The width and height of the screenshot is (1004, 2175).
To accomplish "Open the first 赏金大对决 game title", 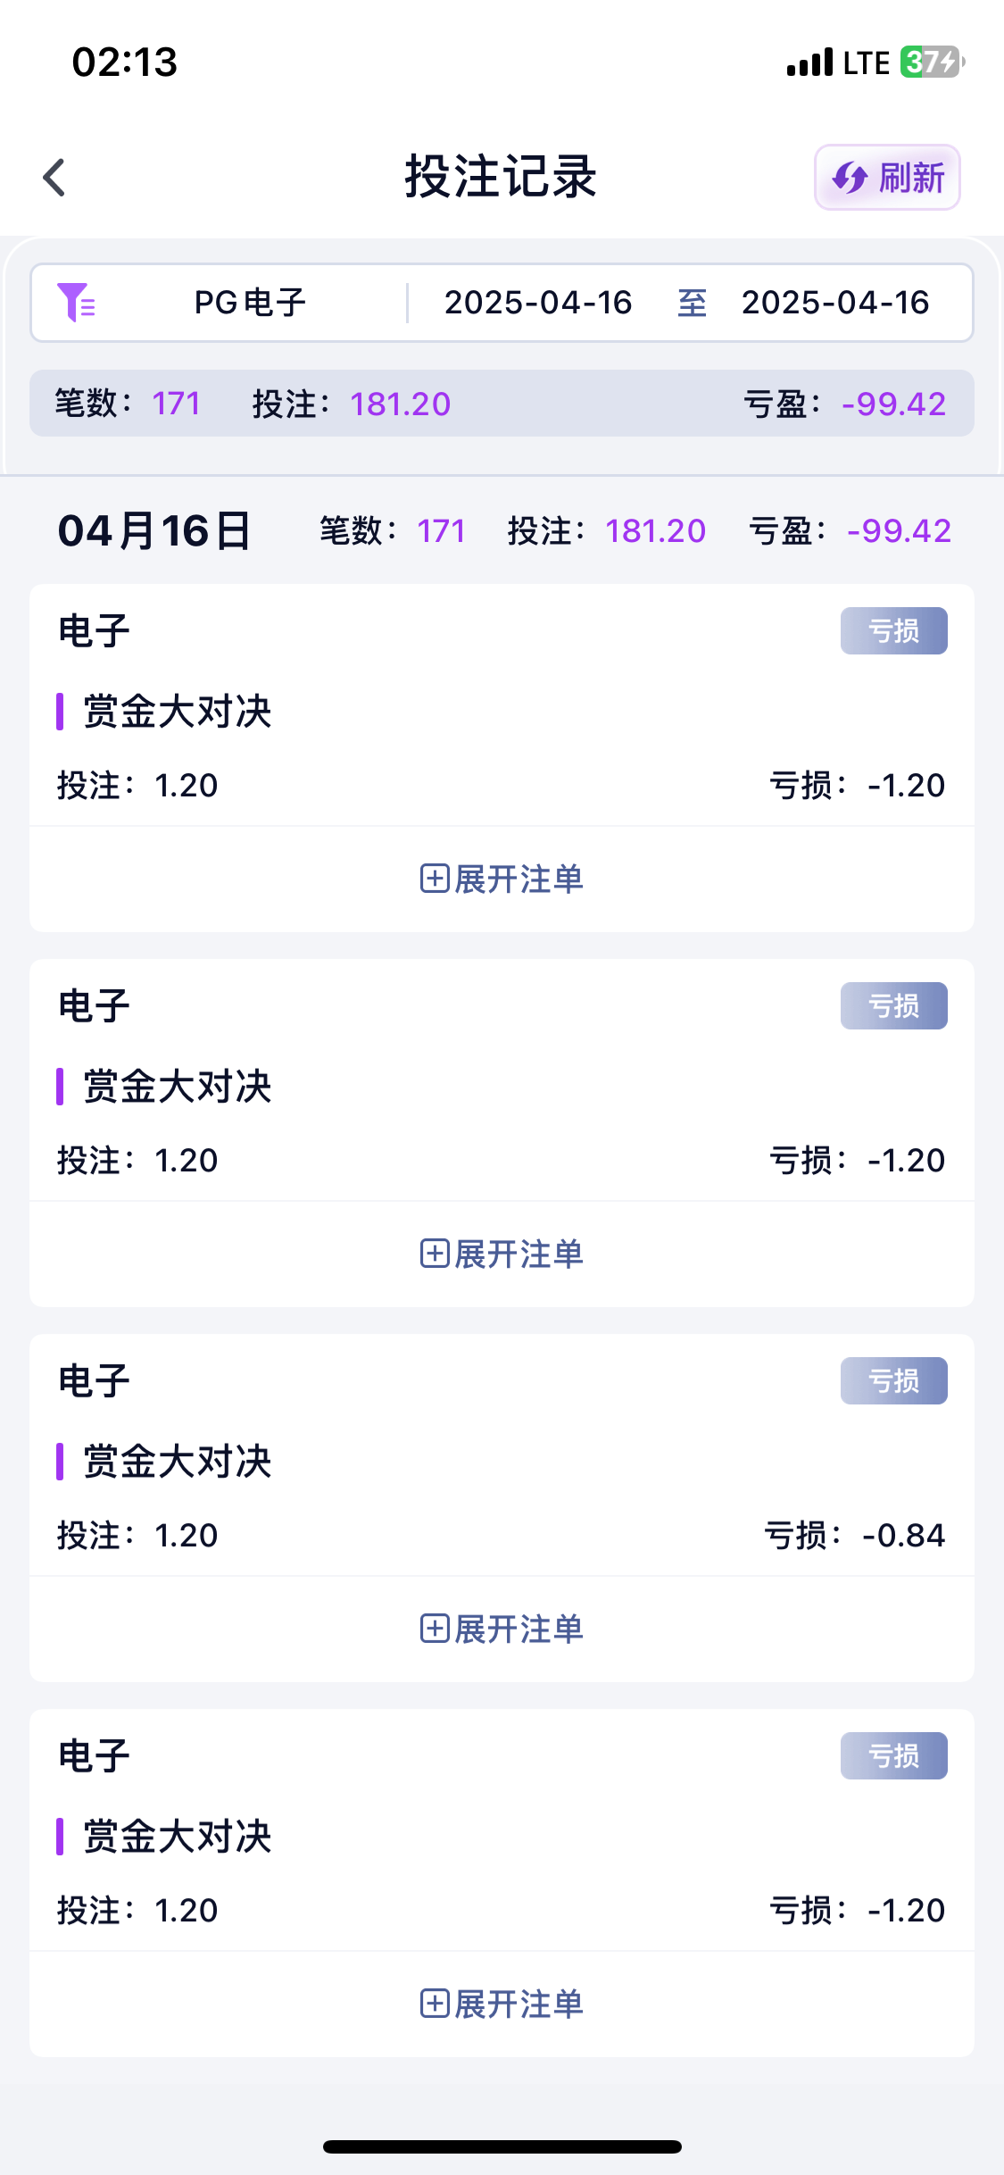I will coord(177,712).
